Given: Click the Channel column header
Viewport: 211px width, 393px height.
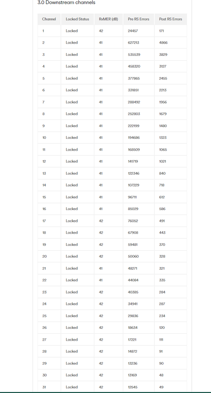Looking at the screenshot, I should pos(49,19).
